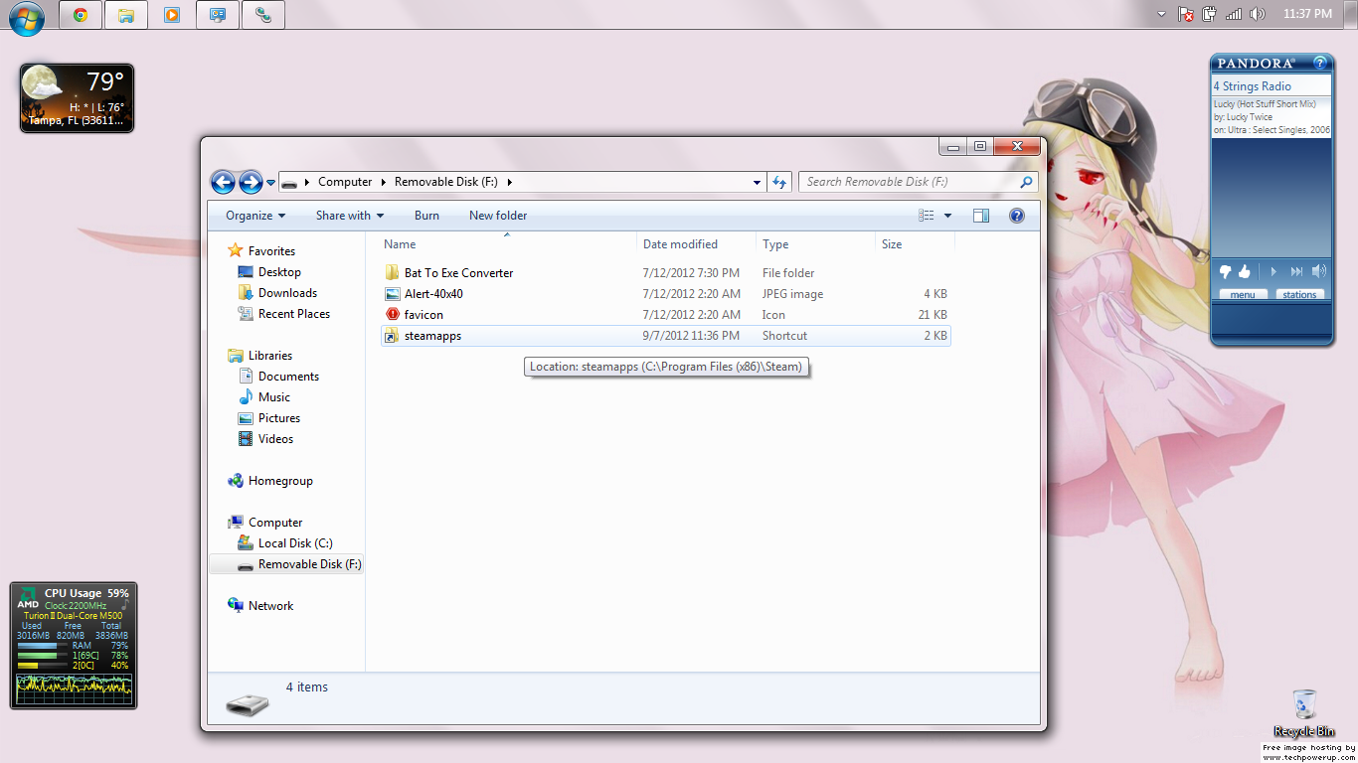Click the system tray volume icon

coord(1258,14)
